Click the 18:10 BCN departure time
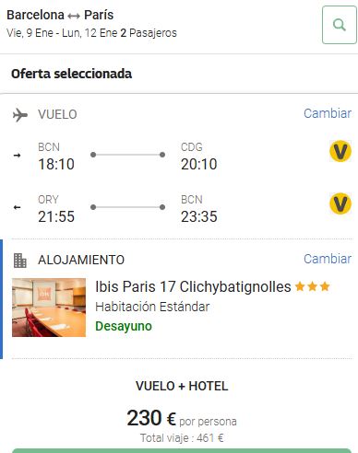Screen dimensions: 358x453 [56, 164]
